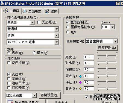123x103 pixels.
Task: Enable 逆序打印 checkbox
Action: [x=9, y=63]
